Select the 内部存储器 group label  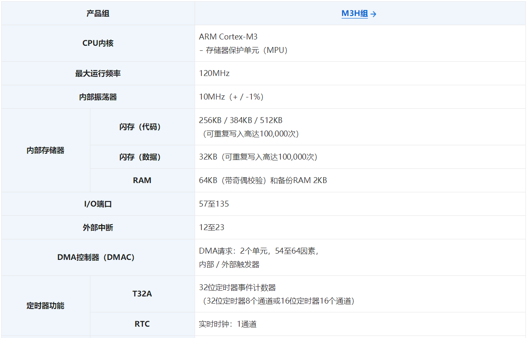(45, 150)
